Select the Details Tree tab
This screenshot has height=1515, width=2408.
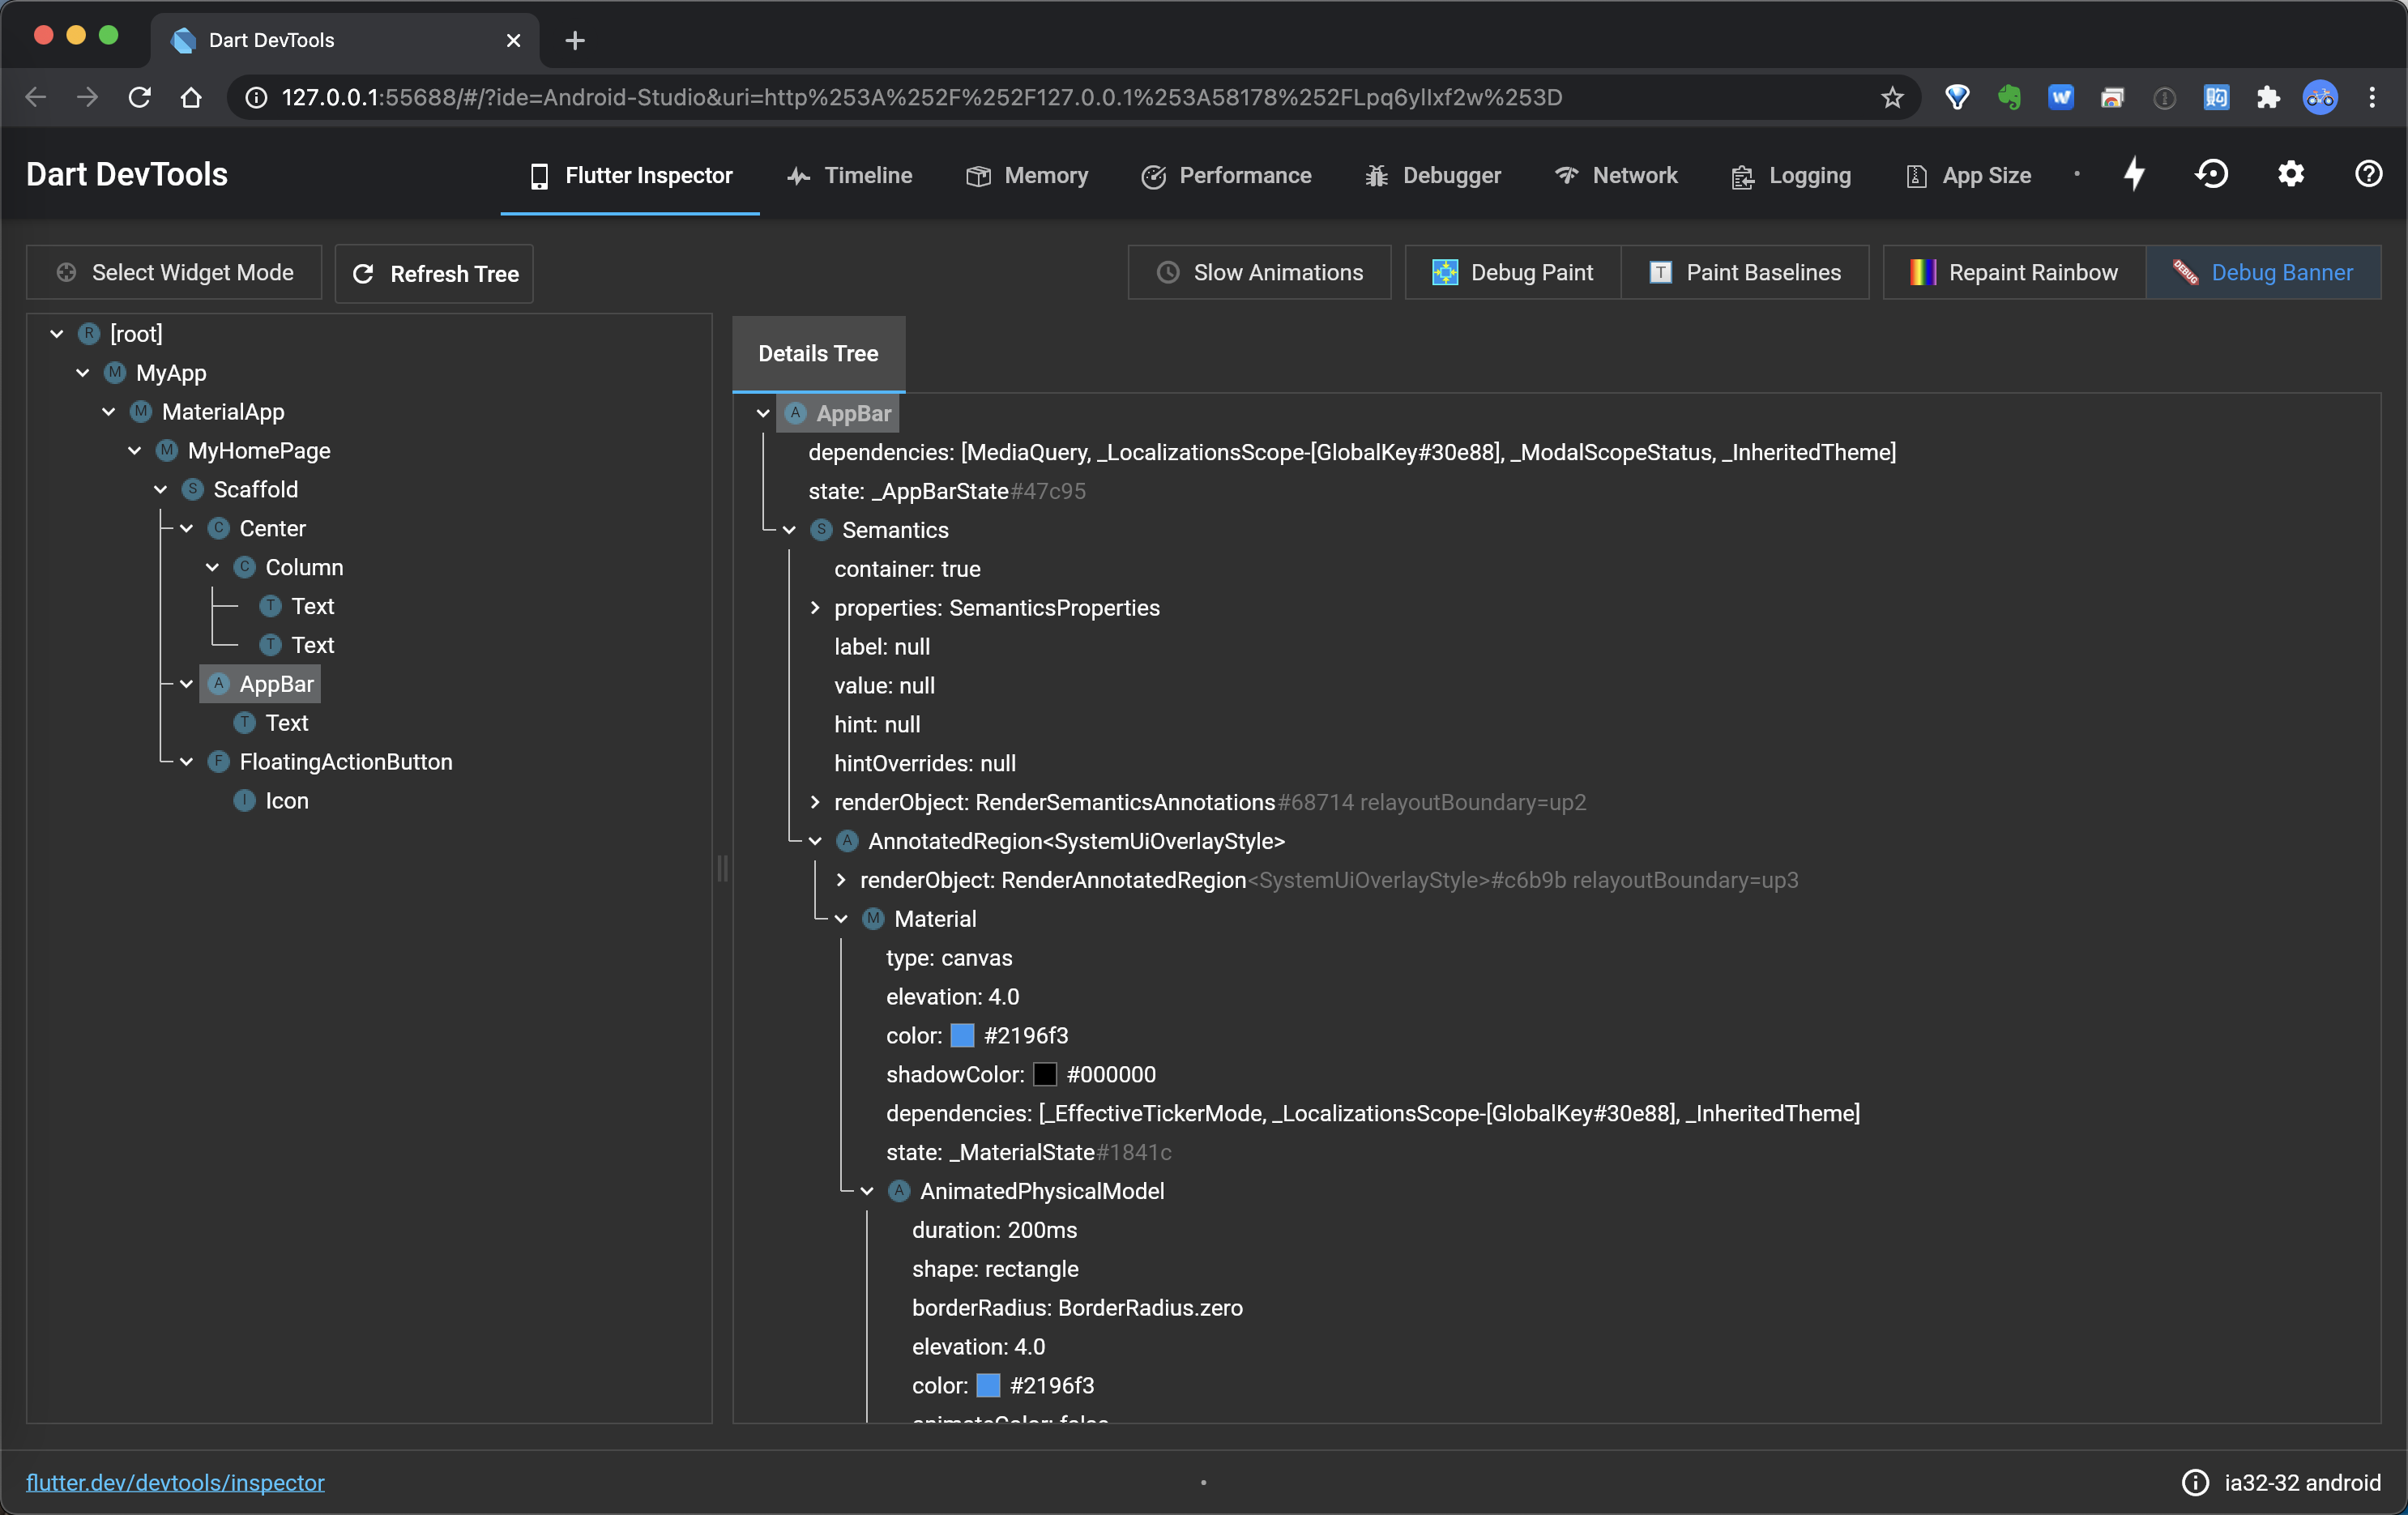818,353
